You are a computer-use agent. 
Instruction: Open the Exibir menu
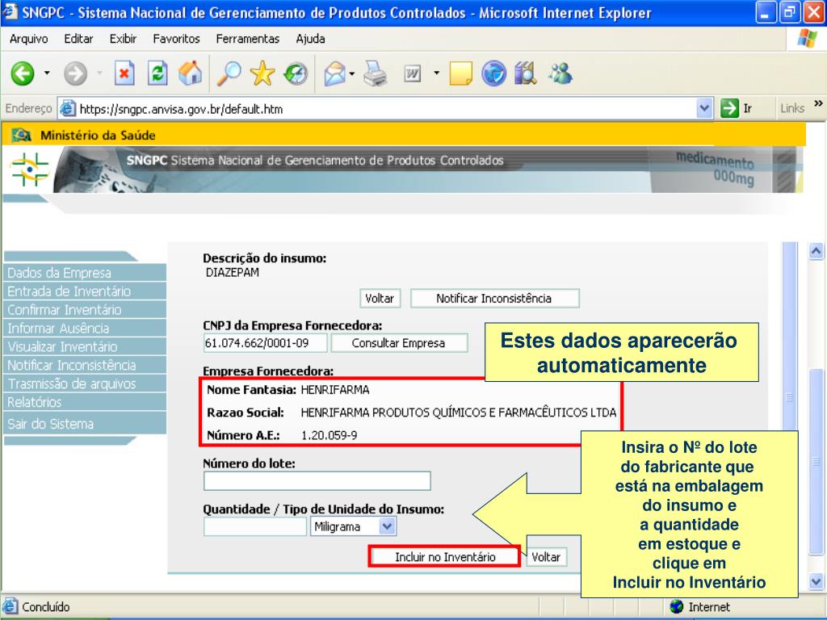coord(123,39)
